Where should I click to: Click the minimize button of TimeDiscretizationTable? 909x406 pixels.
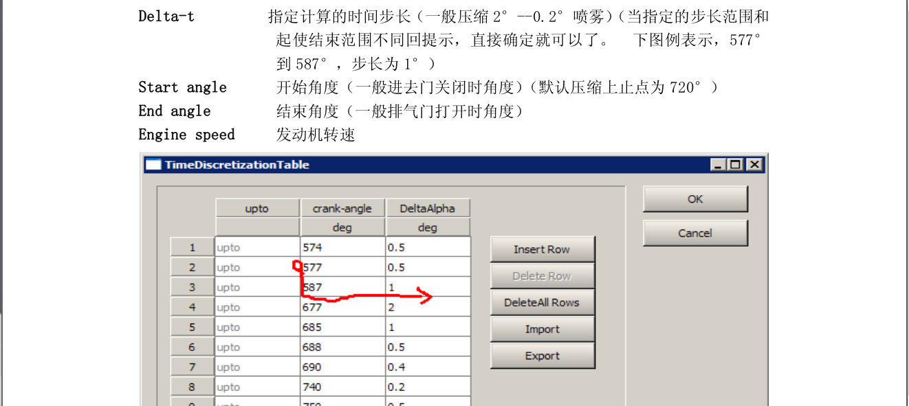719,164
